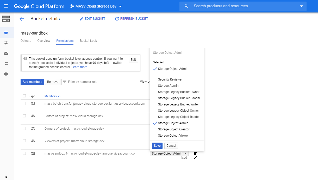Open the Storage Object Admin role dropdown

pos(169,154)
